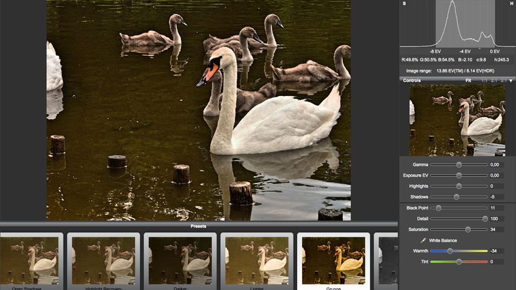Click the G:50.5% readout
Viewport: 516px width, 290px height.
click(428, 60)
